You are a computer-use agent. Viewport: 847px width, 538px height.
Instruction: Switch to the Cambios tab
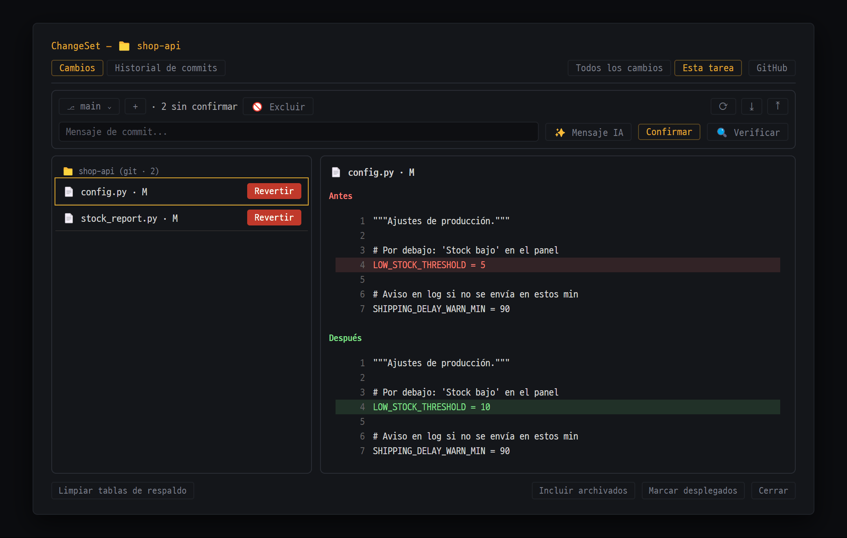77,68
